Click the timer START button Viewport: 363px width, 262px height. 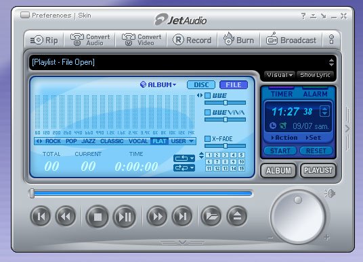pyautogui.click(x=280, y=151)
